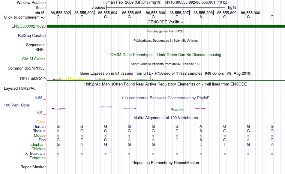Select the Rhesus alignment row label
Screen dimensions: 285x174
click(39, 131)
